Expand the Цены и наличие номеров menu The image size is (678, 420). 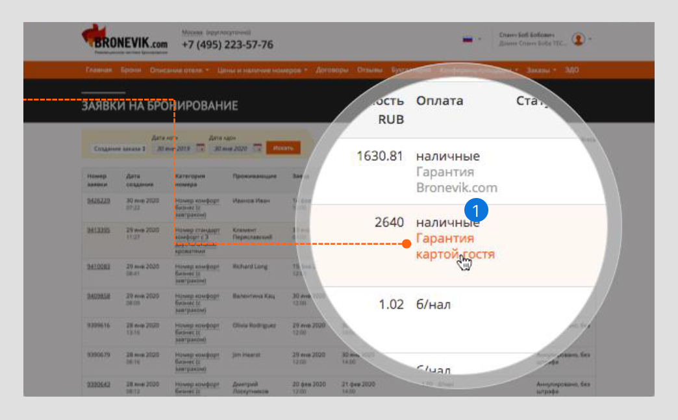point(262,70)
